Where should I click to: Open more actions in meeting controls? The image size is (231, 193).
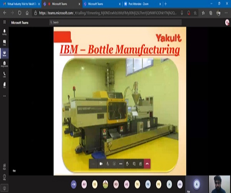121,164
